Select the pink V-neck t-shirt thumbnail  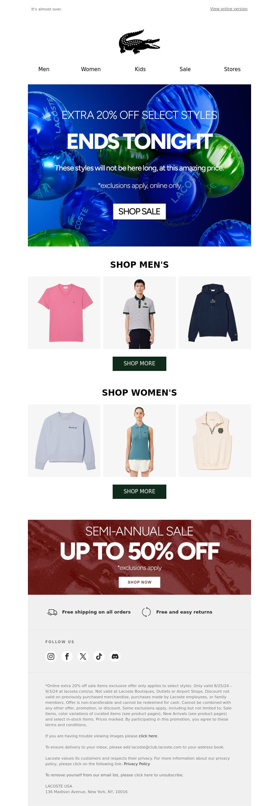click(x=64, y=313)
